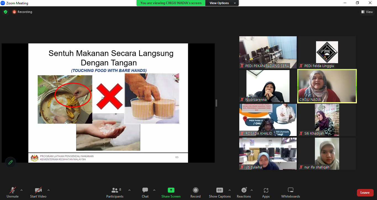Open the Reactions menu
The height and width of the screenshot is (200, 377).
coord(244,192)
